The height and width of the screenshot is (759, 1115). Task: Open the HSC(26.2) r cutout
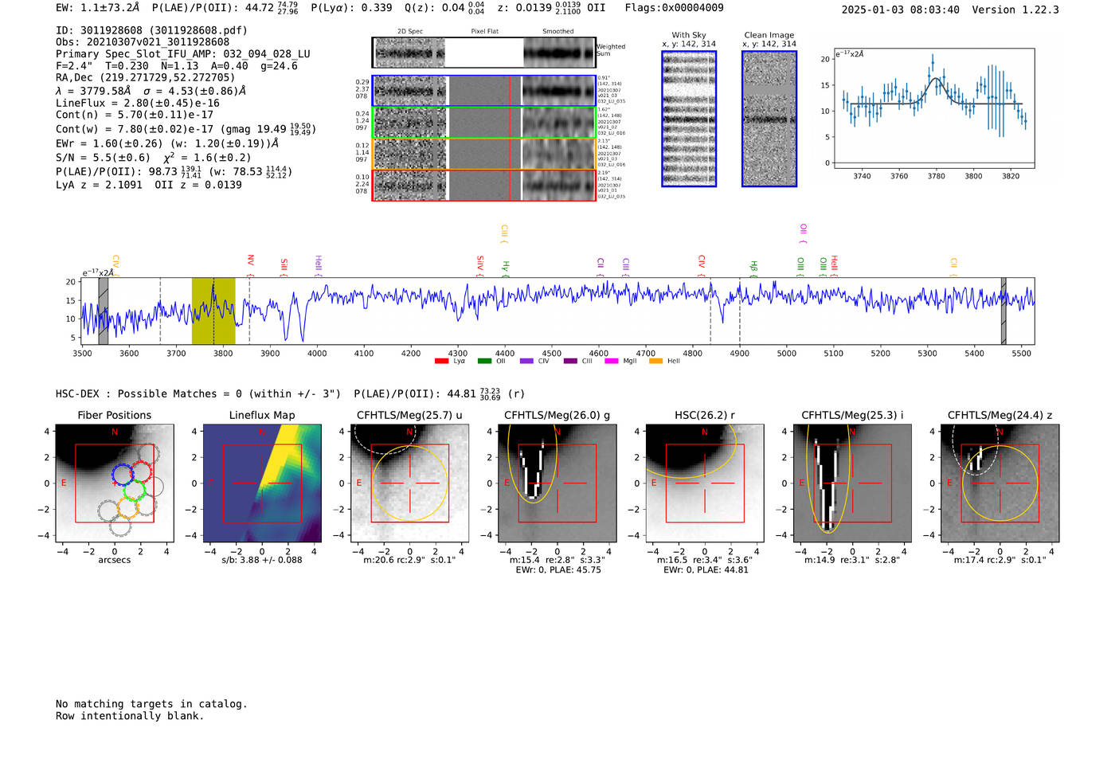705,483
